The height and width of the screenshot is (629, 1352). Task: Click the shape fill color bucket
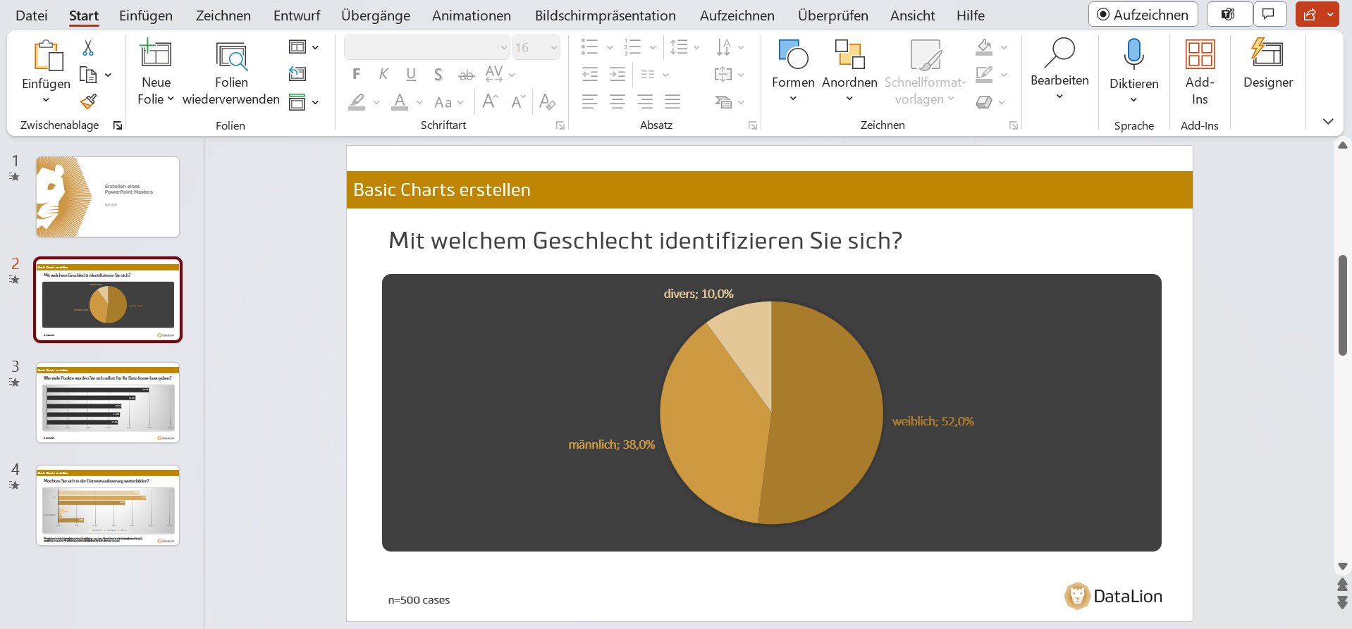(x=985, y=47)
